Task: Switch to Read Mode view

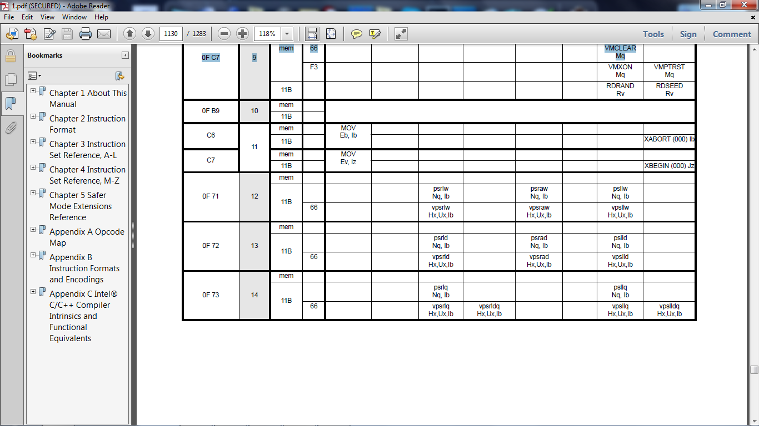Action: (401, 34)
